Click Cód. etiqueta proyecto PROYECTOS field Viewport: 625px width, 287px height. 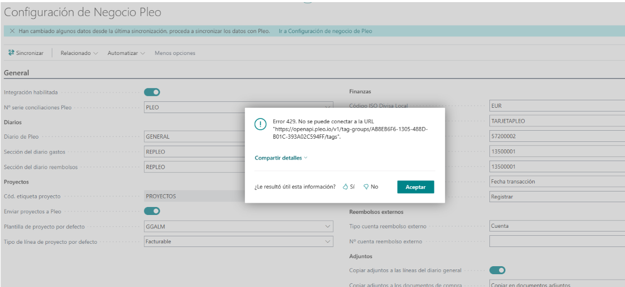pos(194,196)
